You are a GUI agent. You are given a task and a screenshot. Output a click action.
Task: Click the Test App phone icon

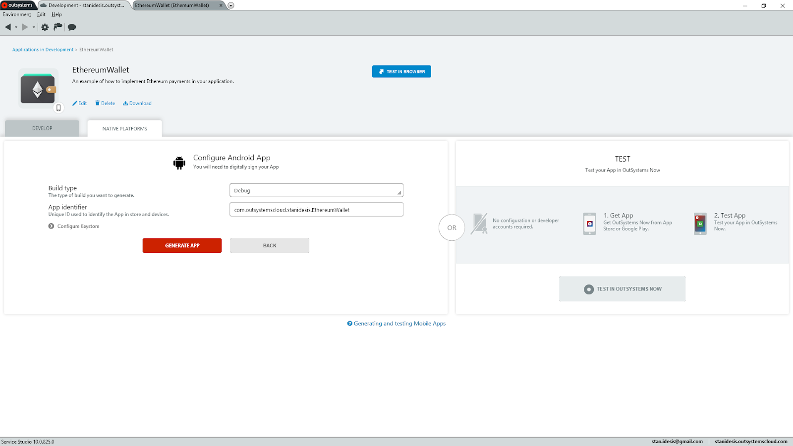coord(699,223)
